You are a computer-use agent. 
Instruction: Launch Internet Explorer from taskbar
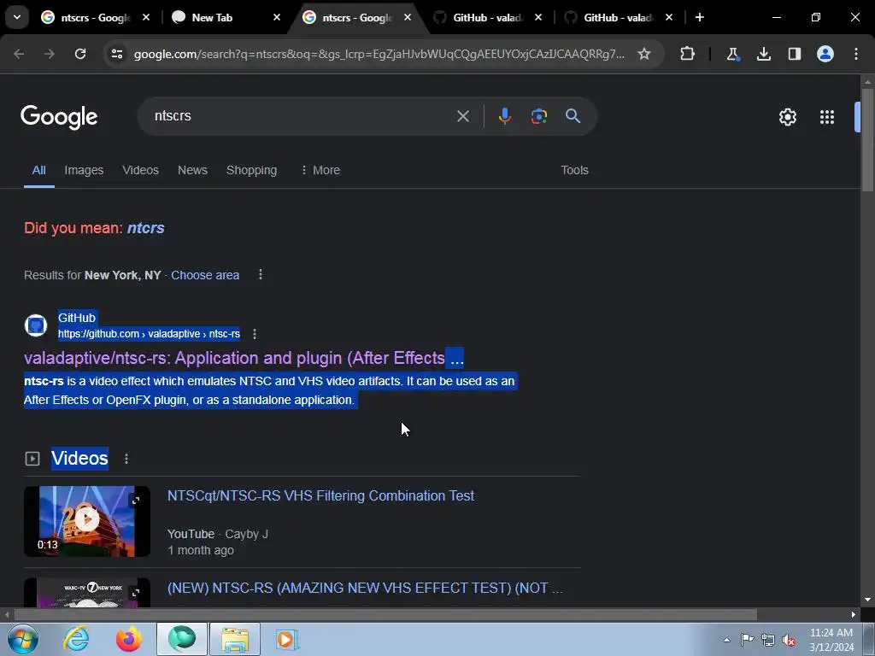pos(76,639)
